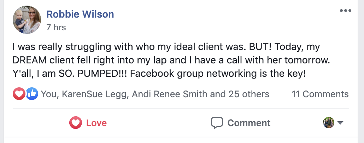
Task: Click the heart icon on the Love button
Action: 75,123
